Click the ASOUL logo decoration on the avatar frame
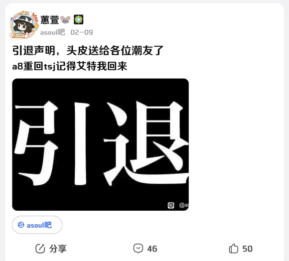The width and height of the screenshot is (289, 261). click(18, 36)
